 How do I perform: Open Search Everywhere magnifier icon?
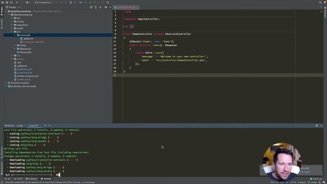(320, 2)
